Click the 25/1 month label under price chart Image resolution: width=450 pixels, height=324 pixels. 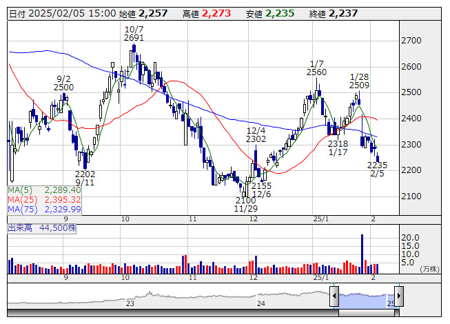click(321, 219)
